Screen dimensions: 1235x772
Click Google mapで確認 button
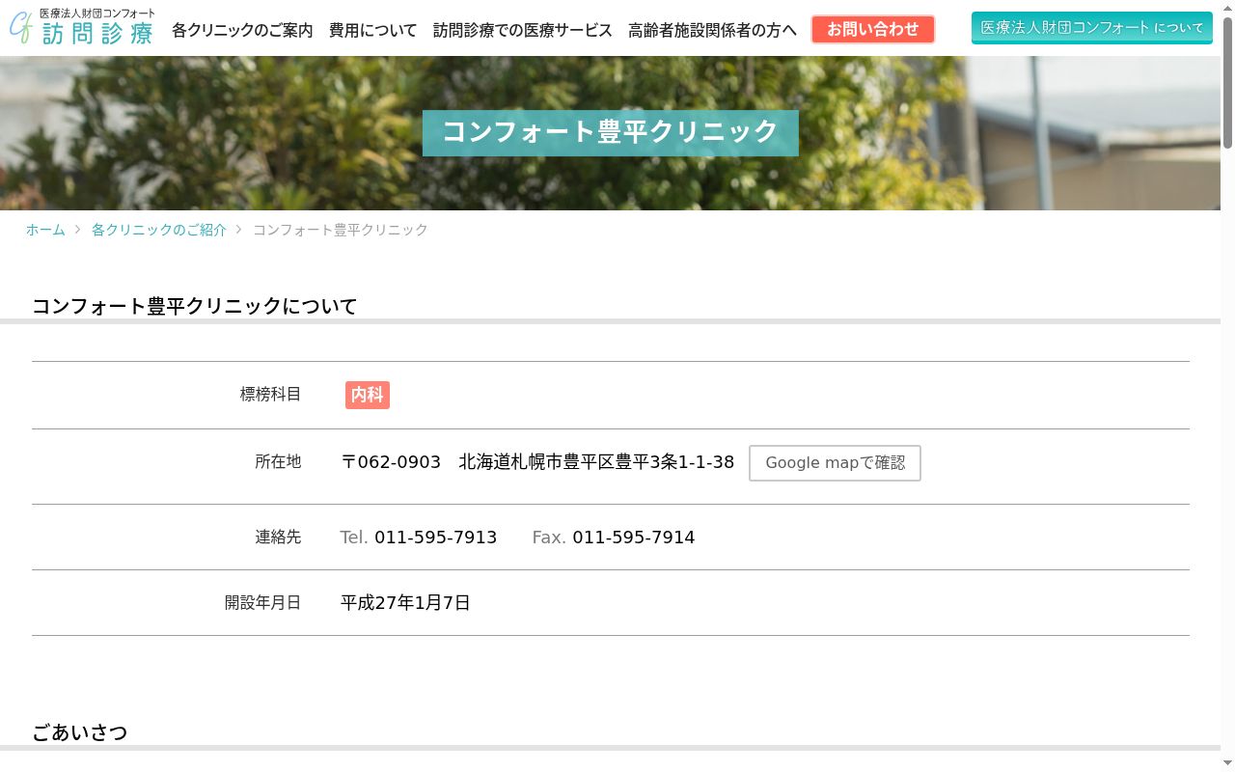[x=835, y=463]
